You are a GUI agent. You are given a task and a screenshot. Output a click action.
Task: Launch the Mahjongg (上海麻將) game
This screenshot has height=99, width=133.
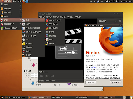(34, 44)
